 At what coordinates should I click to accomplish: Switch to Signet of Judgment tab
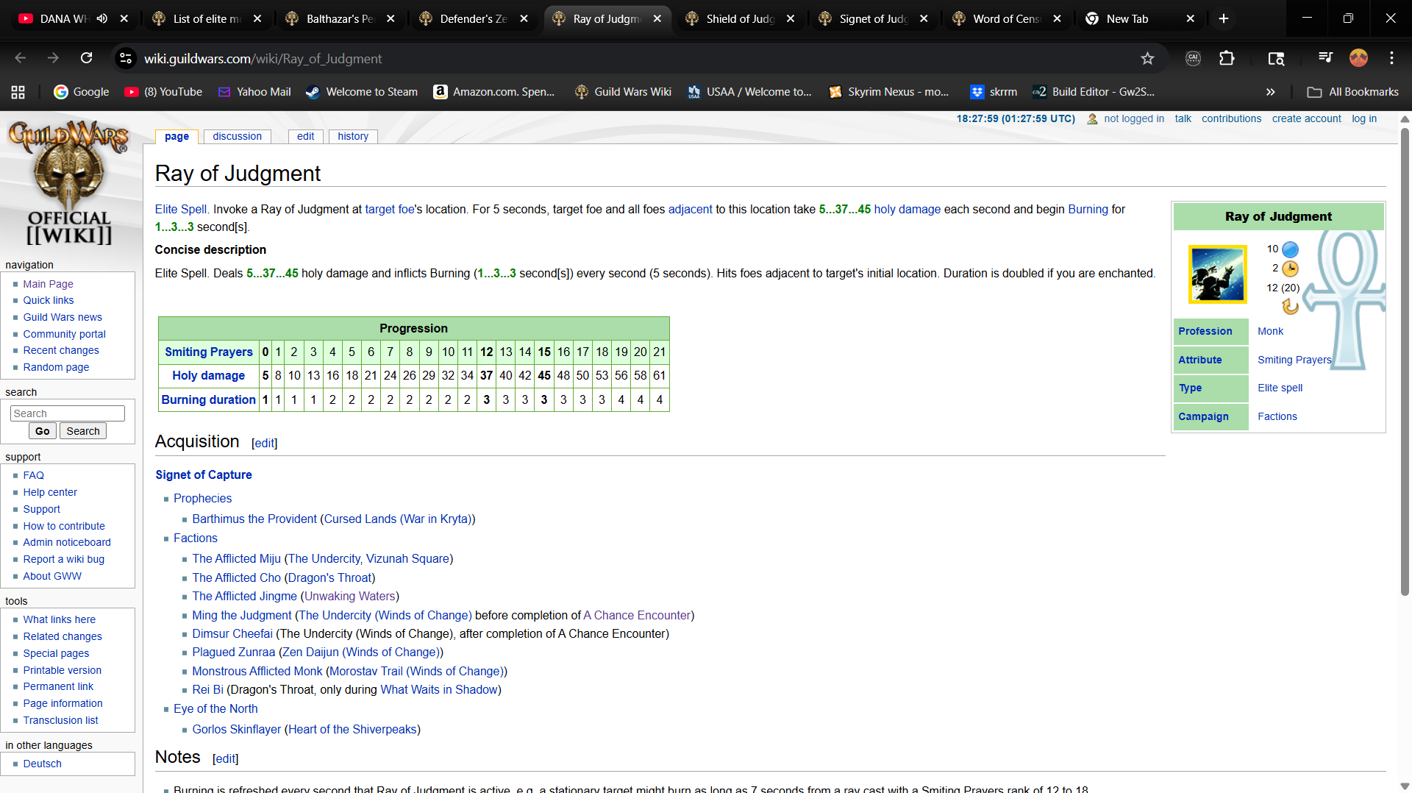click(873, 18)
